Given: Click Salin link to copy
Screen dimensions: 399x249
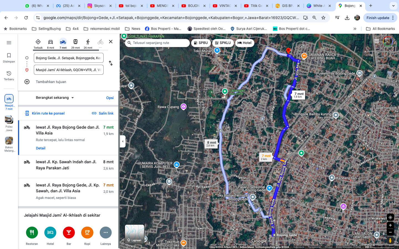Looking at the screenshot, I should [x=103, y=113].
